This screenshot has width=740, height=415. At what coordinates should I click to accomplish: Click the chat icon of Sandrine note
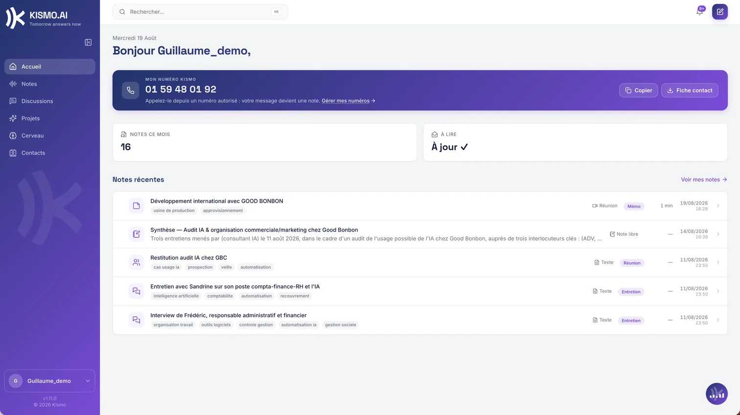[x=137, y=291]
